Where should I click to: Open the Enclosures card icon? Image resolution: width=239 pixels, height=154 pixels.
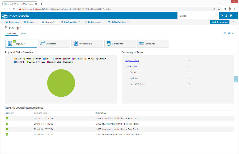(142, 44)
